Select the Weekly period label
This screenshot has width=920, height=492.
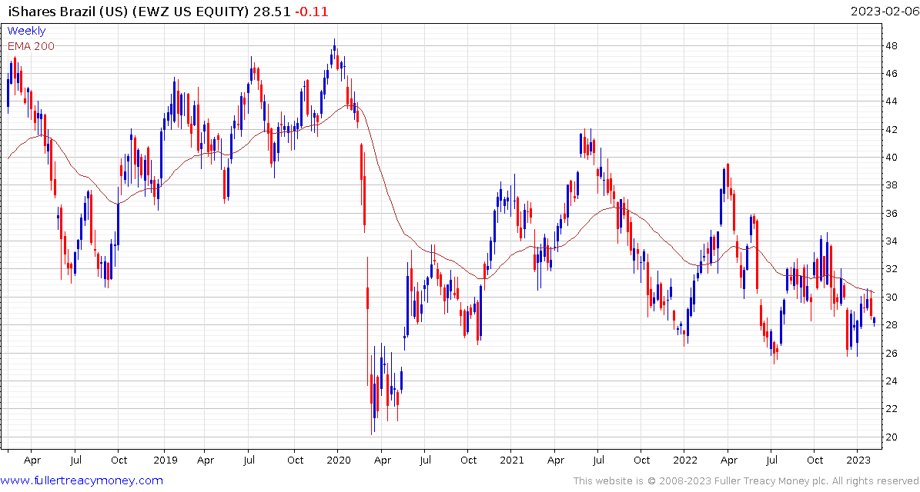pyautogui.click(x=26, y=31)
